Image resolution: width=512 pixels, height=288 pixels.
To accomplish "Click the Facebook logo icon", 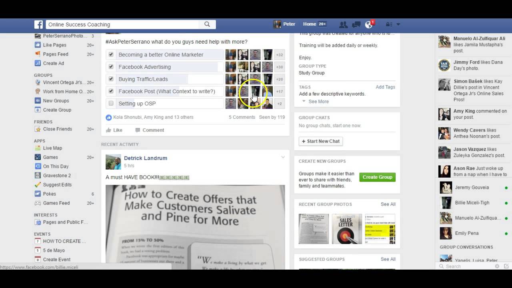I will (x=38, y=24).
